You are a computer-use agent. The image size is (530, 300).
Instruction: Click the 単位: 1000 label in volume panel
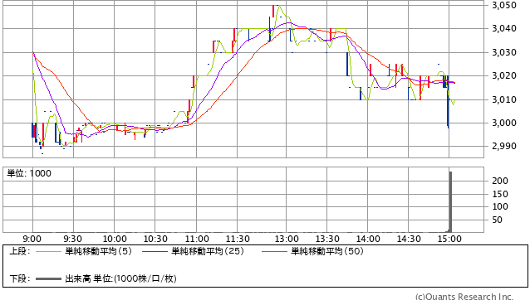coord(29,173)
